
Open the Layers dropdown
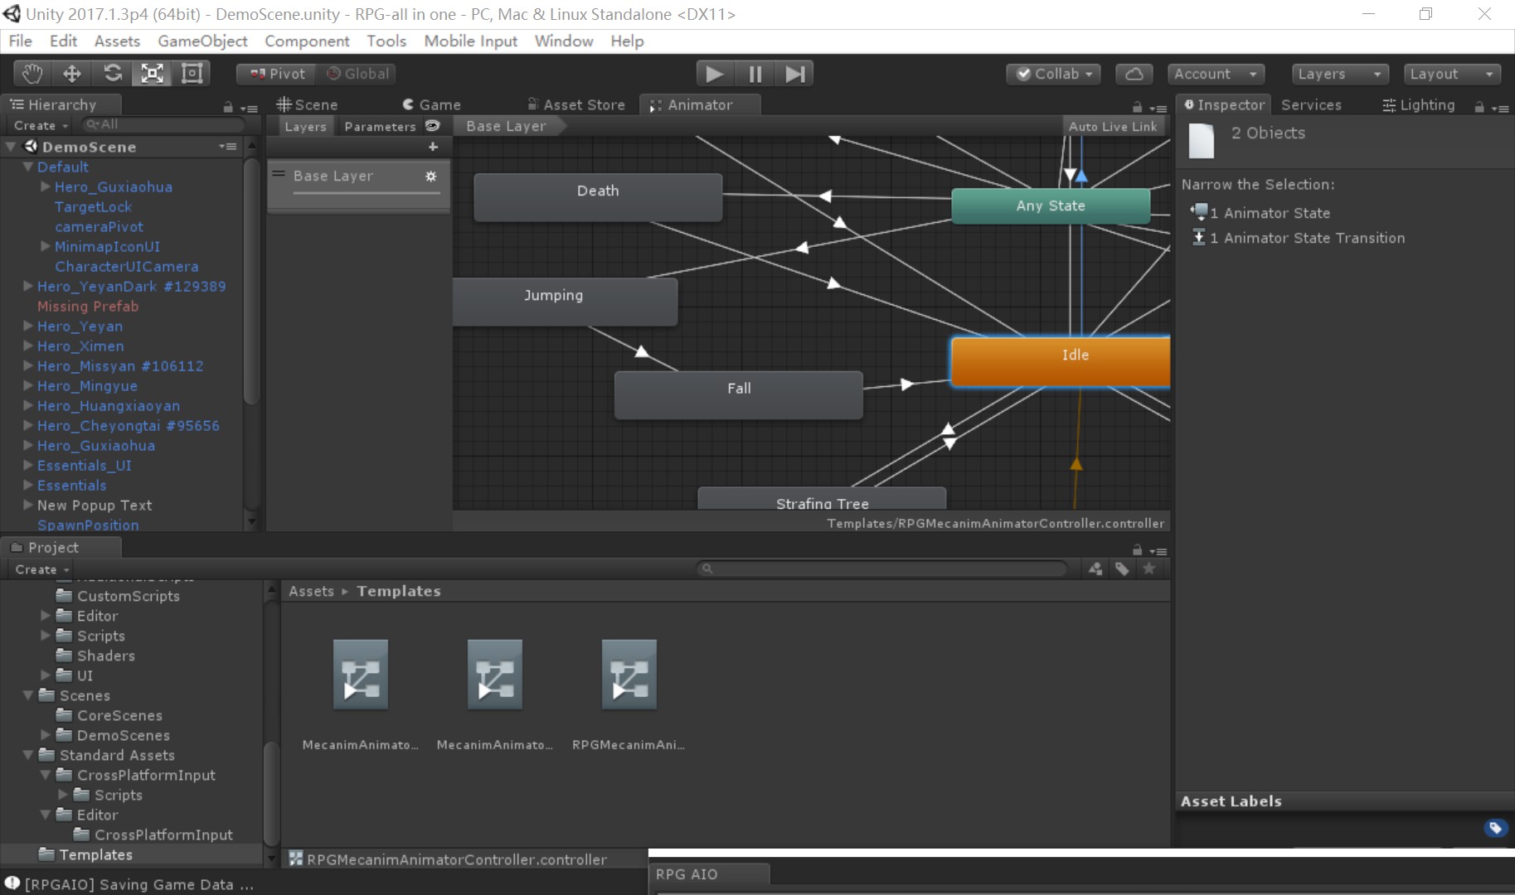pos(1339,74)
